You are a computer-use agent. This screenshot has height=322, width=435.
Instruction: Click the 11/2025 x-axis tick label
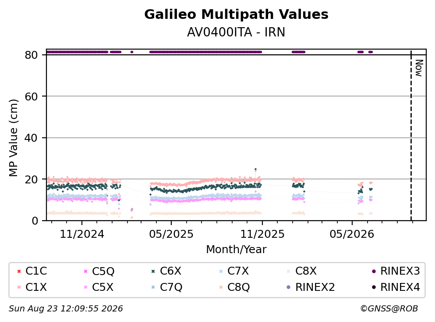pos(262,234)
